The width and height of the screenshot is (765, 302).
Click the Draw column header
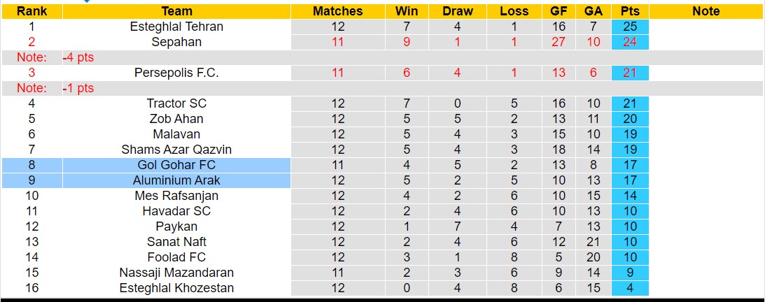click(x=458, y=11)
